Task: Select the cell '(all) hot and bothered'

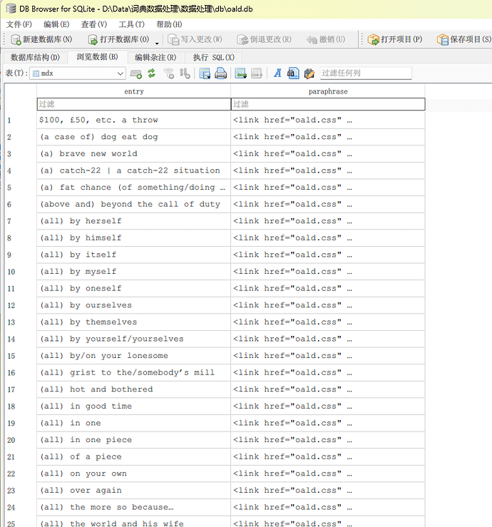Action: [134, 389]
